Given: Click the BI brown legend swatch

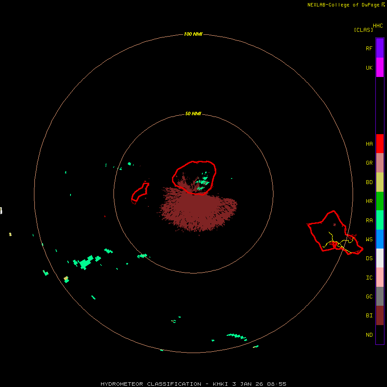Looking at the screenshot, I should (x=380, y=316).
